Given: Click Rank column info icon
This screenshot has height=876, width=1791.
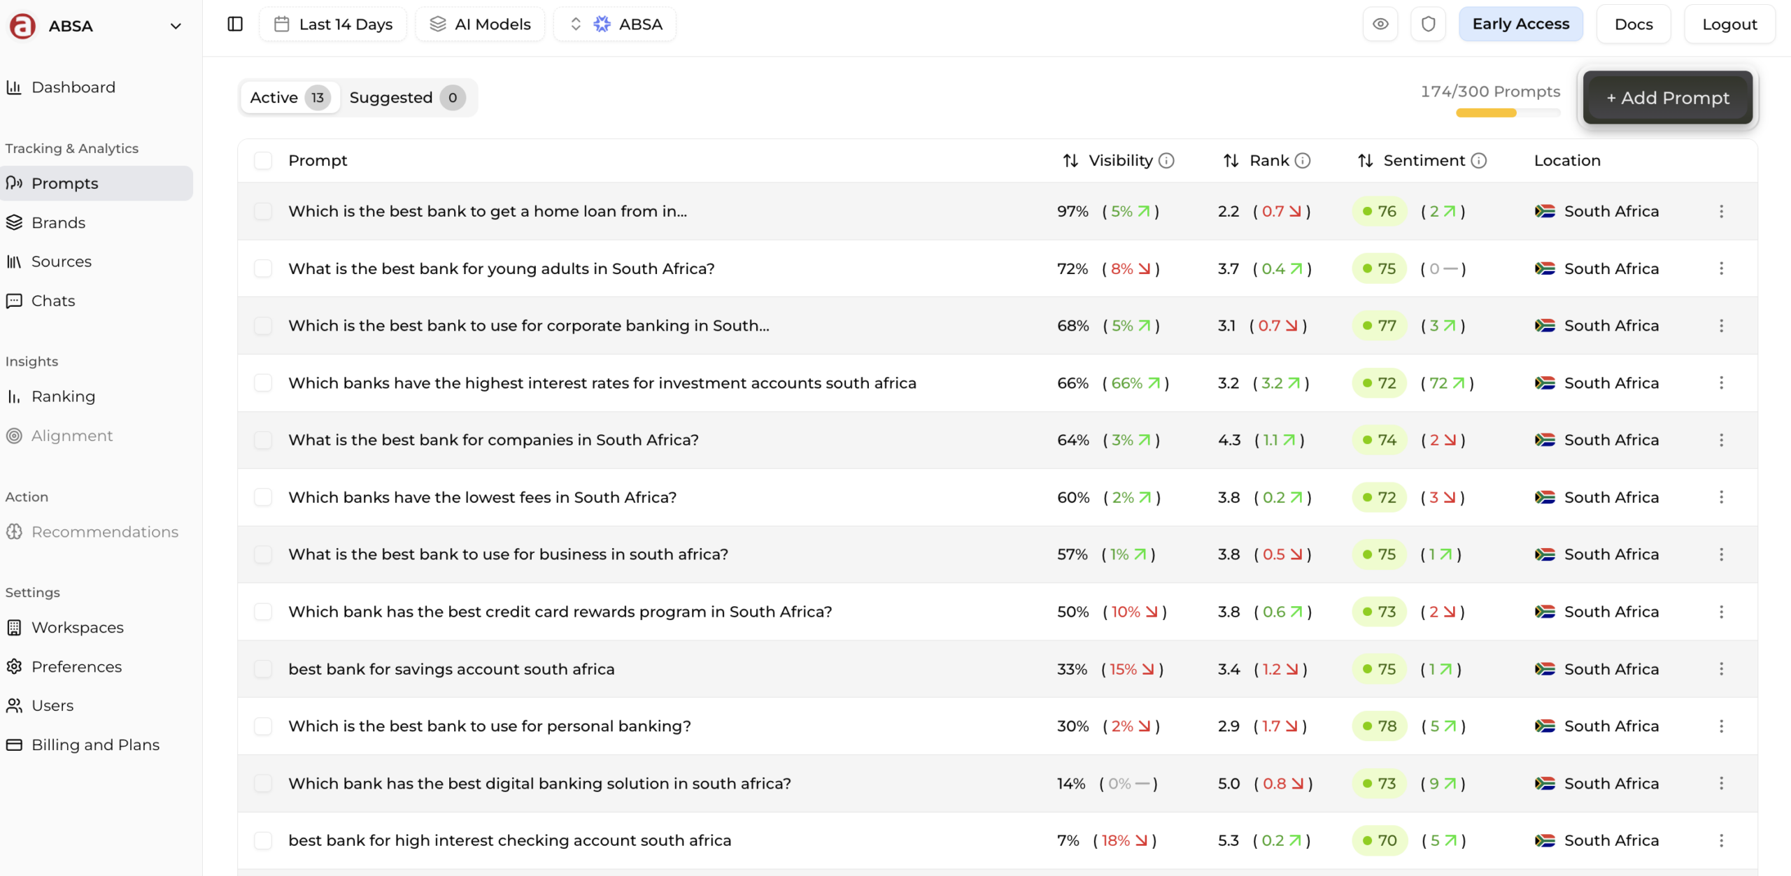Looking at the screenshot, I should click(x=1302, y=161).
